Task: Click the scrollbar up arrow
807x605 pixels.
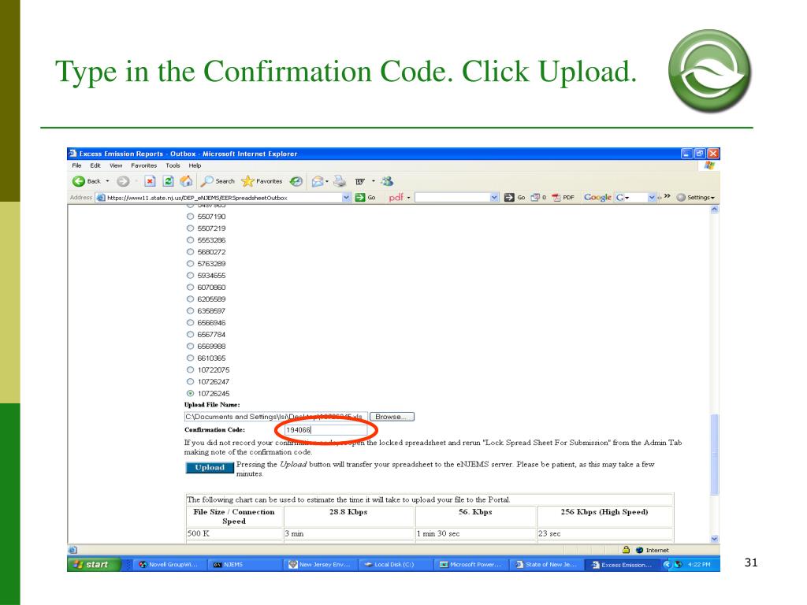Action: point(714,210)
